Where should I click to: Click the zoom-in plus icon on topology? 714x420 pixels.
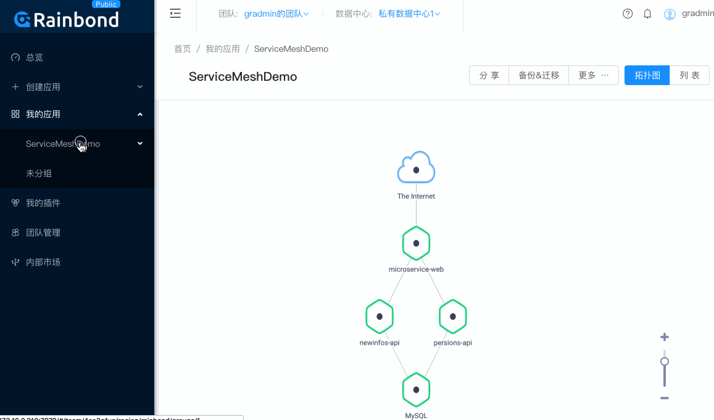(664, 337)
